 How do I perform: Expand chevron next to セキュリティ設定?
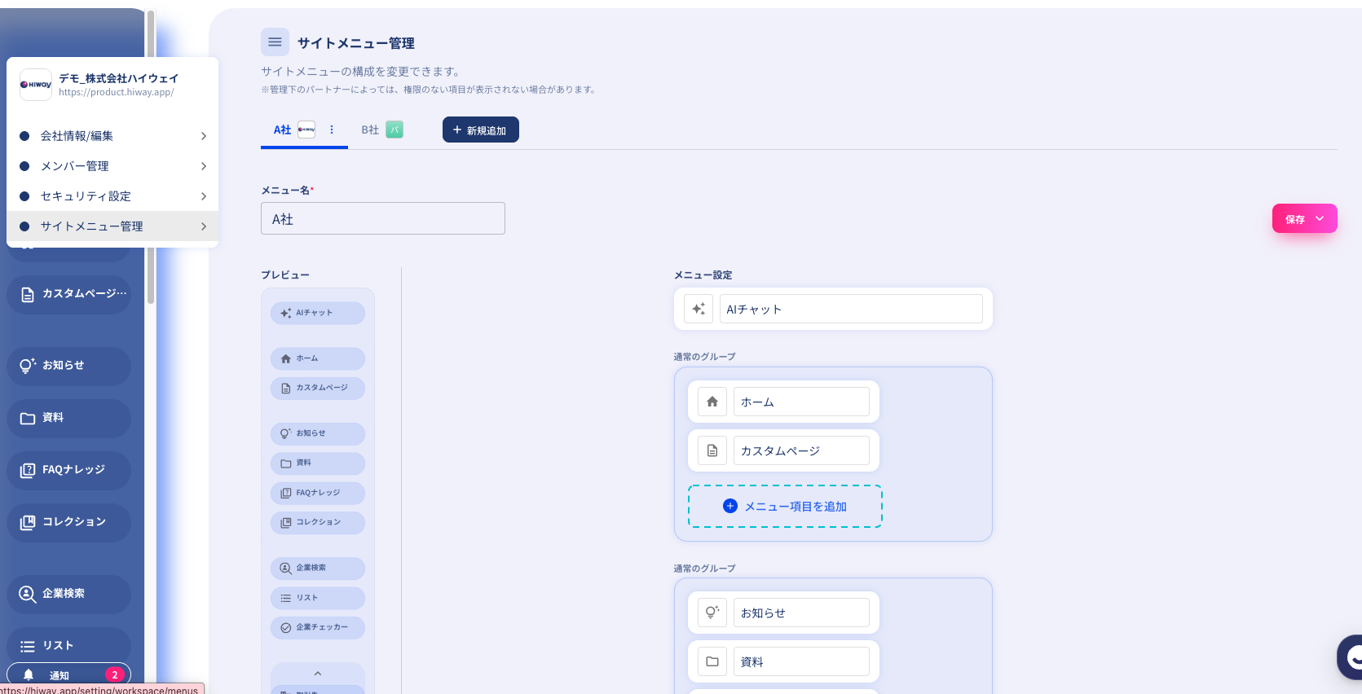point(204,196)
